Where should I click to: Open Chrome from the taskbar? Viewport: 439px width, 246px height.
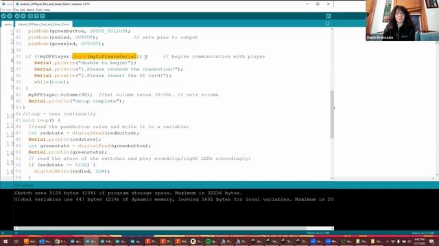pos(60,241)
